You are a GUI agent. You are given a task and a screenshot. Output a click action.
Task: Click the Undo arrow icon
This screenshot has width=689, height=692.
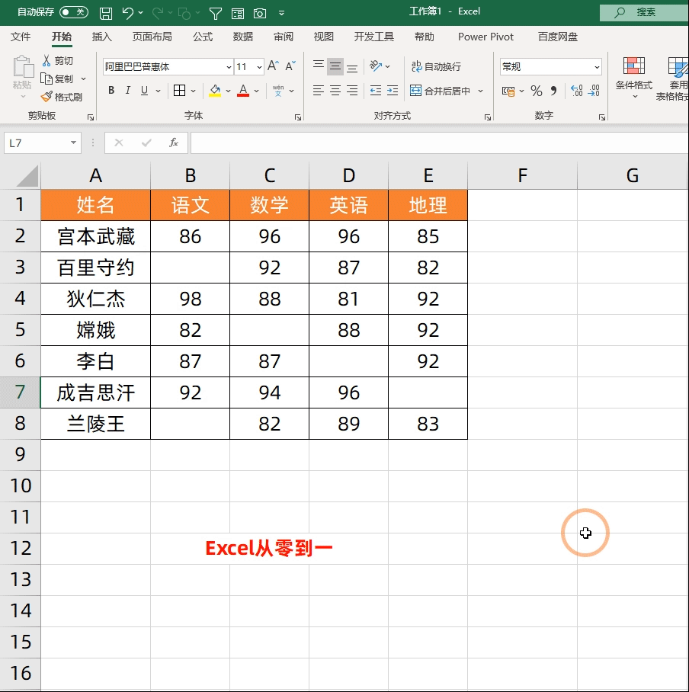[x=127, y=13]
